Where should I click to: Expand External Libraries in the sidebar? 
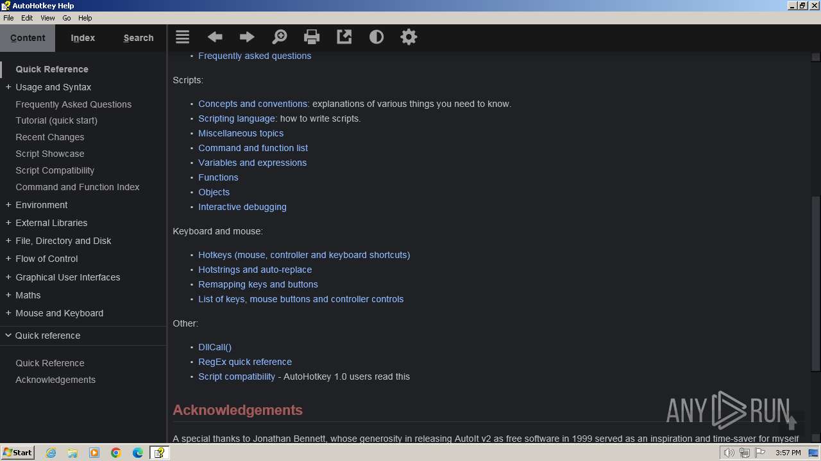pos(8,223)
